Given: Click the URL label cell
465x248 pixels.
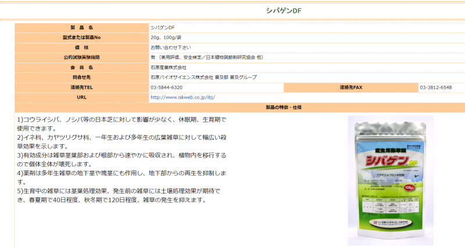Looking at the screenshot, I should (81, 97).
